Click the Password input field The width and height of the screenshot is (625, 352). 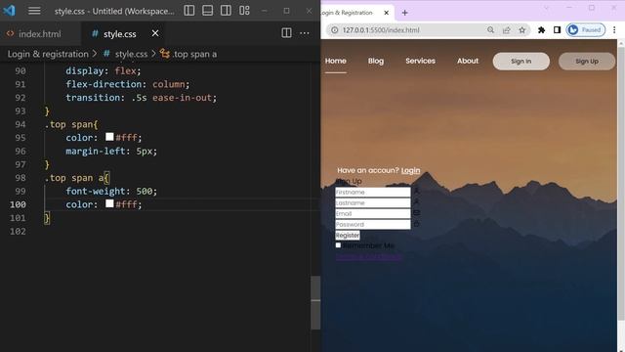[x=373, y=224]
